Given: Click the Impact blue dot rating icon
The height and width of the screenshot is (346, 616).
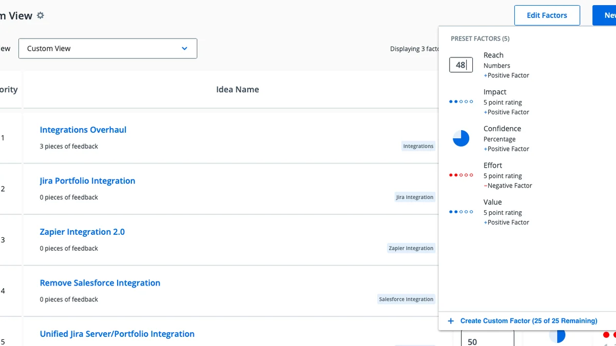Looking at the screenshot, I should click(x=461, y=101).
